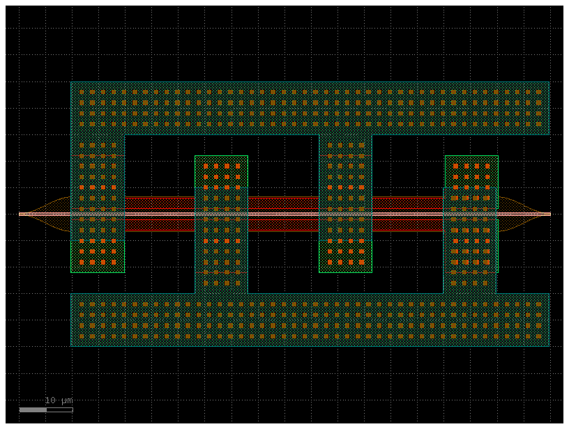Click the scale bar line
The height and width of the screenshot is (429, 569).
46,409
